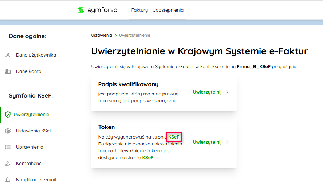Follow the KSeF link about token invalidation
The height and width of the screenshot is (194, 323).
click(147, 158)
